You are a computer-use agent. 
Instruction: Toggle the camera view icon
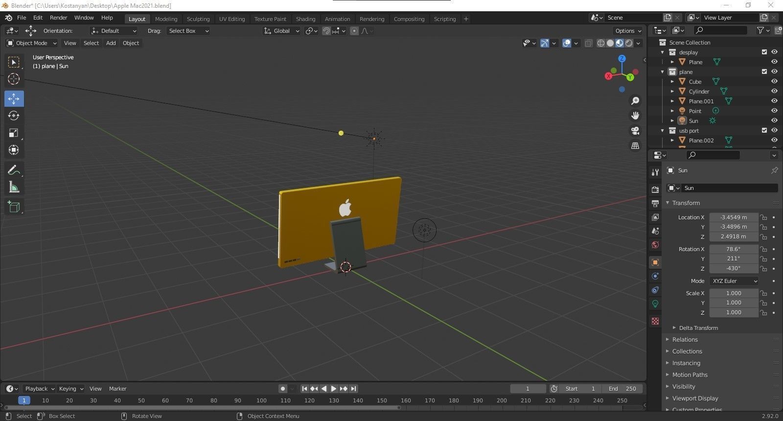(635, 131)
